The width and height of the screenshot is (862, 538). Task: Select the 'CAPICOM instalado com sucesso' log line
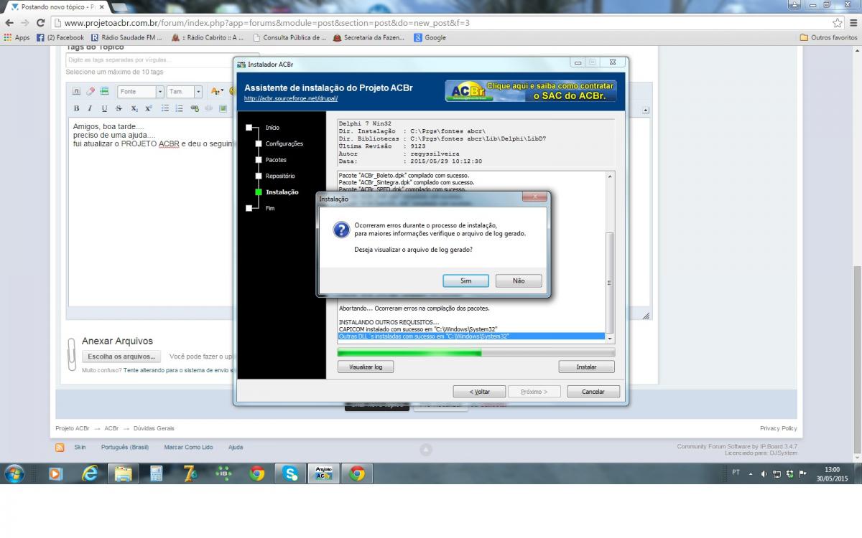[x=418, y=329]
